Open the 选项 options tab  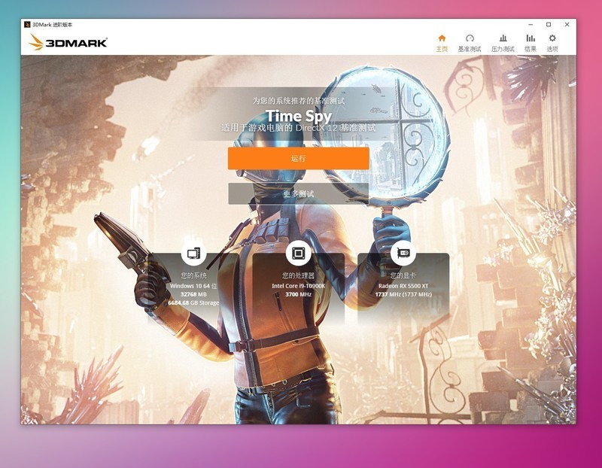(552, 43)
